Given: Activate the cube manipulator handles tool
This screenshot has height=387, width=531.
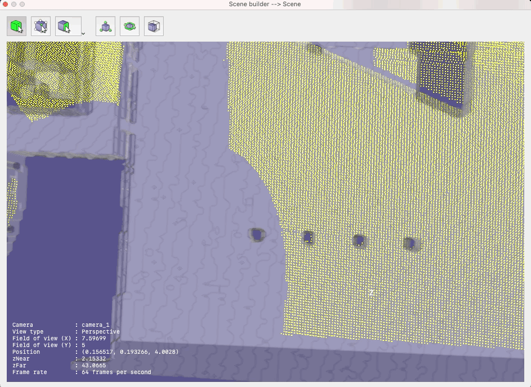Looking at the screenshot, I should point(39,25).
